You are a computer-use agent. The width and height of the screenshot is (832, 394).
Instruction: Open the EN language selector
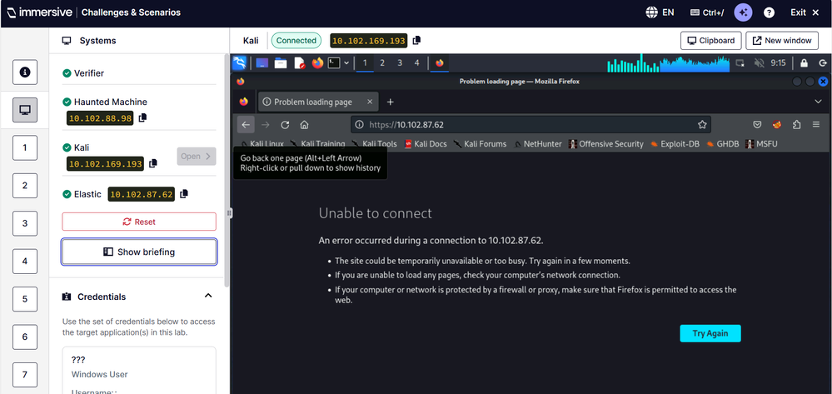(660, 12)
